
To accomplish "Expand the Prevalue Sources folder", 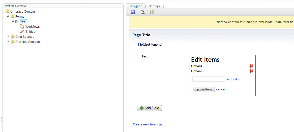I will point(8,42).
